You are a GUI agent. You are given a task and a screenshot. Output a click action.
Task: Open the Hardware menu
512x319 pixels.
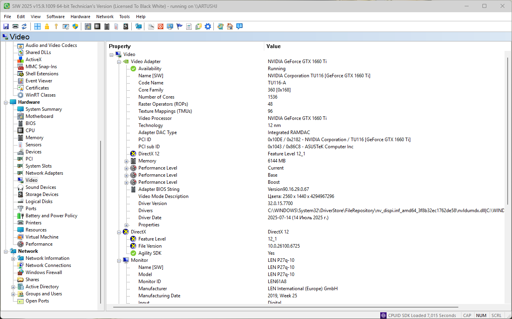pos(80,17)
